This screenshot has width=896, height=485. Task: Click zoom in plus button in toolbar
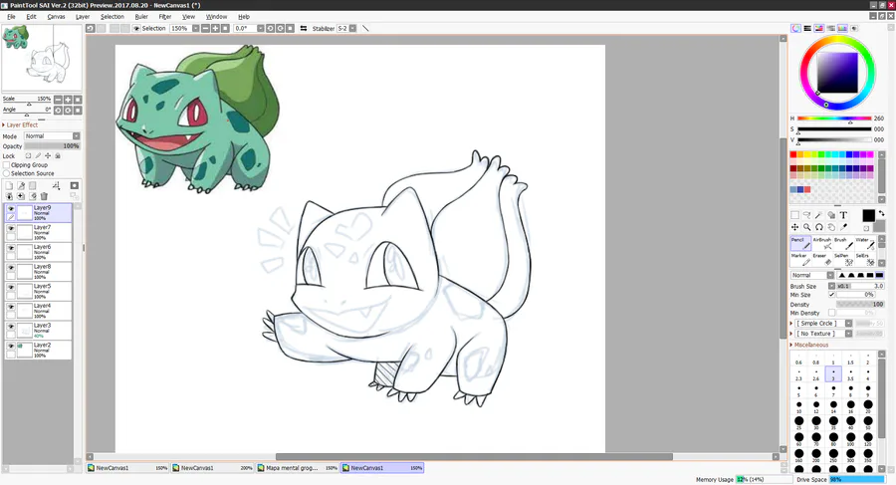pyautogui.click(x=215, y=28)
